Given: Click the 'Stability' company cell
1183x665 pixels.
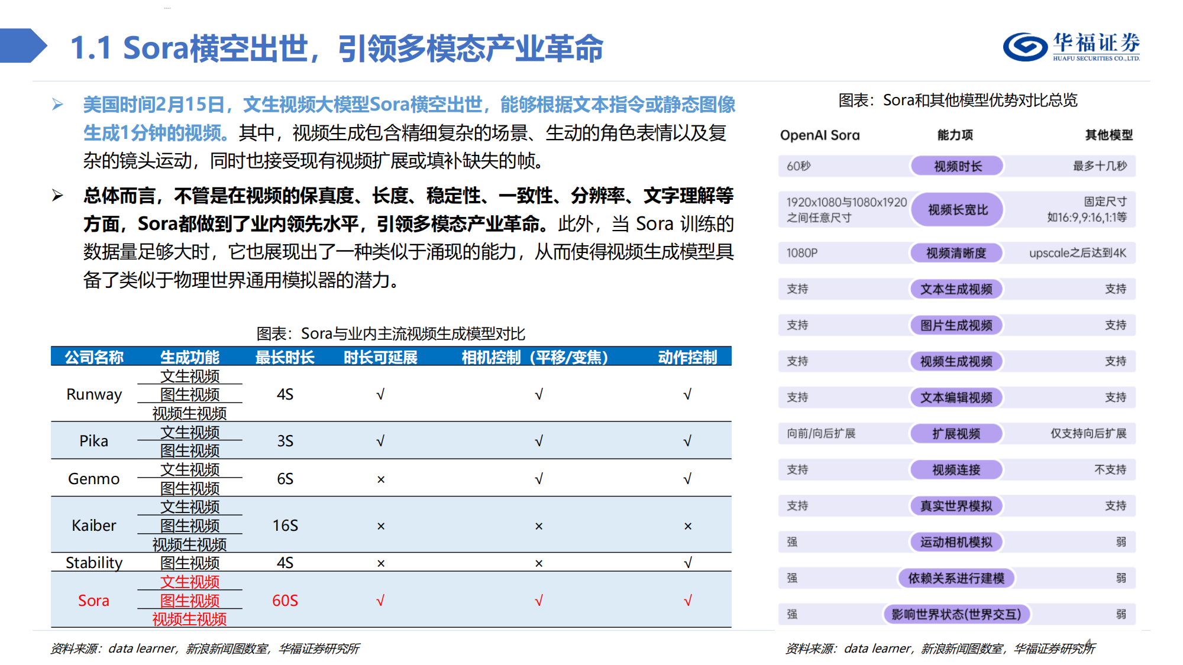Looking at the screenshot, I should (x=94, y=563).
